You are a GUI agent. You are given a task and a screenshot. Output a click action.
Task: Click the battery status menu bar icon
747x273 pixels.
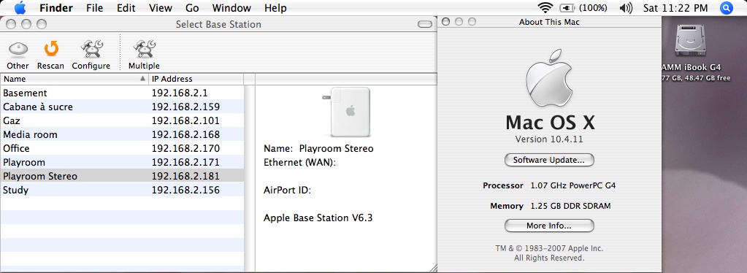567,7
